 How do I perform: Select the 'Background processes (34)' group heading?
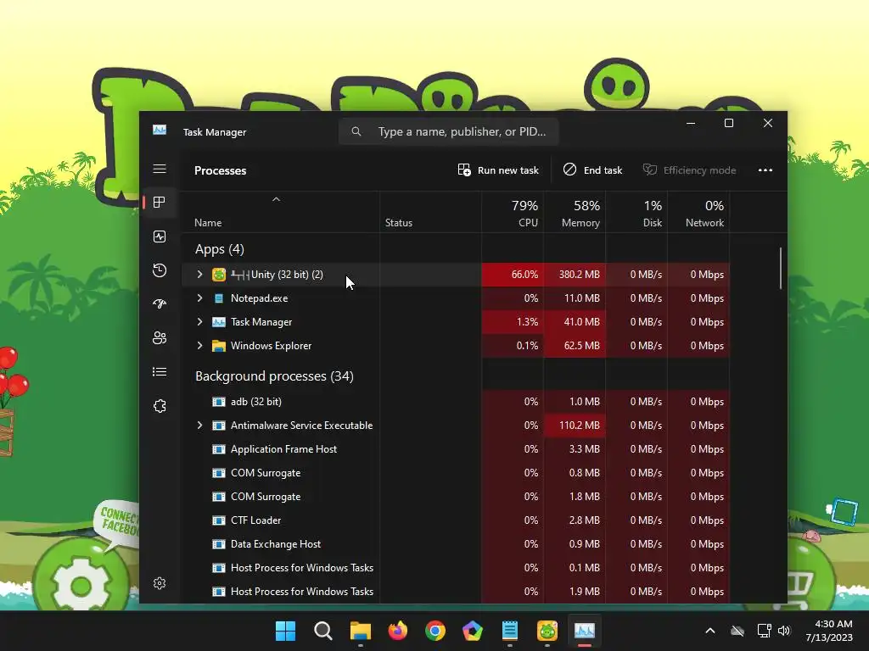point(274,376)
